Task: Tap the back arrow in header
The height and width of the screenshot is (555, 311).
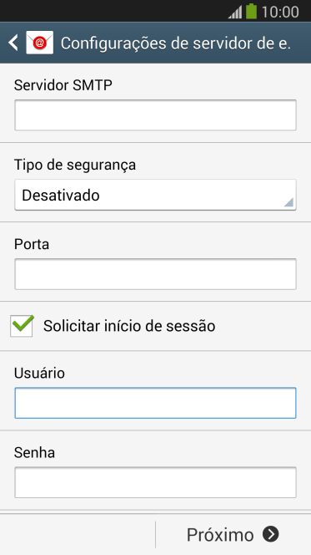Action: point(13,43)
